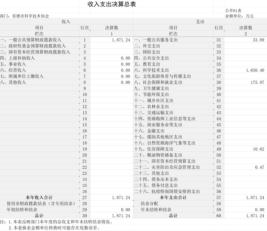
Task: Click 一、一般公共预算财政拨款收入 row label
Action: point(40,40)
